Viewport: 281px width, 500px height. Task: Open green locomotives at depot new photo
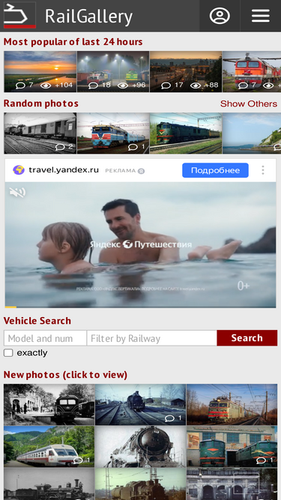232,447
